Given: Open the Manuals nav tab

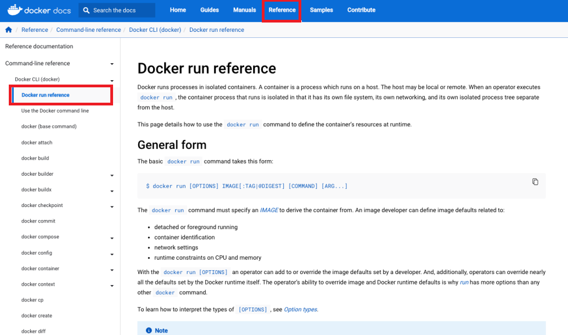Looking at the screenshot, I should (245, 10).
